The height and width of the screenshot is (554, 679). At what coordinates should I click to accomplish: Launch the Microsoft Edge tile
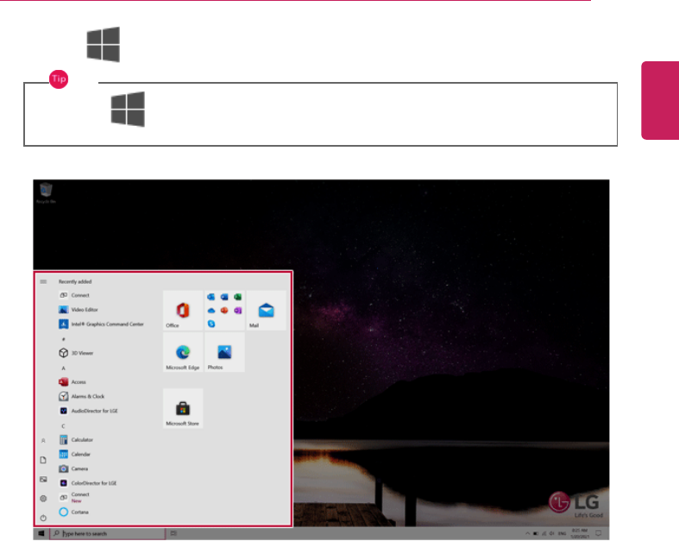click(183, 352)
